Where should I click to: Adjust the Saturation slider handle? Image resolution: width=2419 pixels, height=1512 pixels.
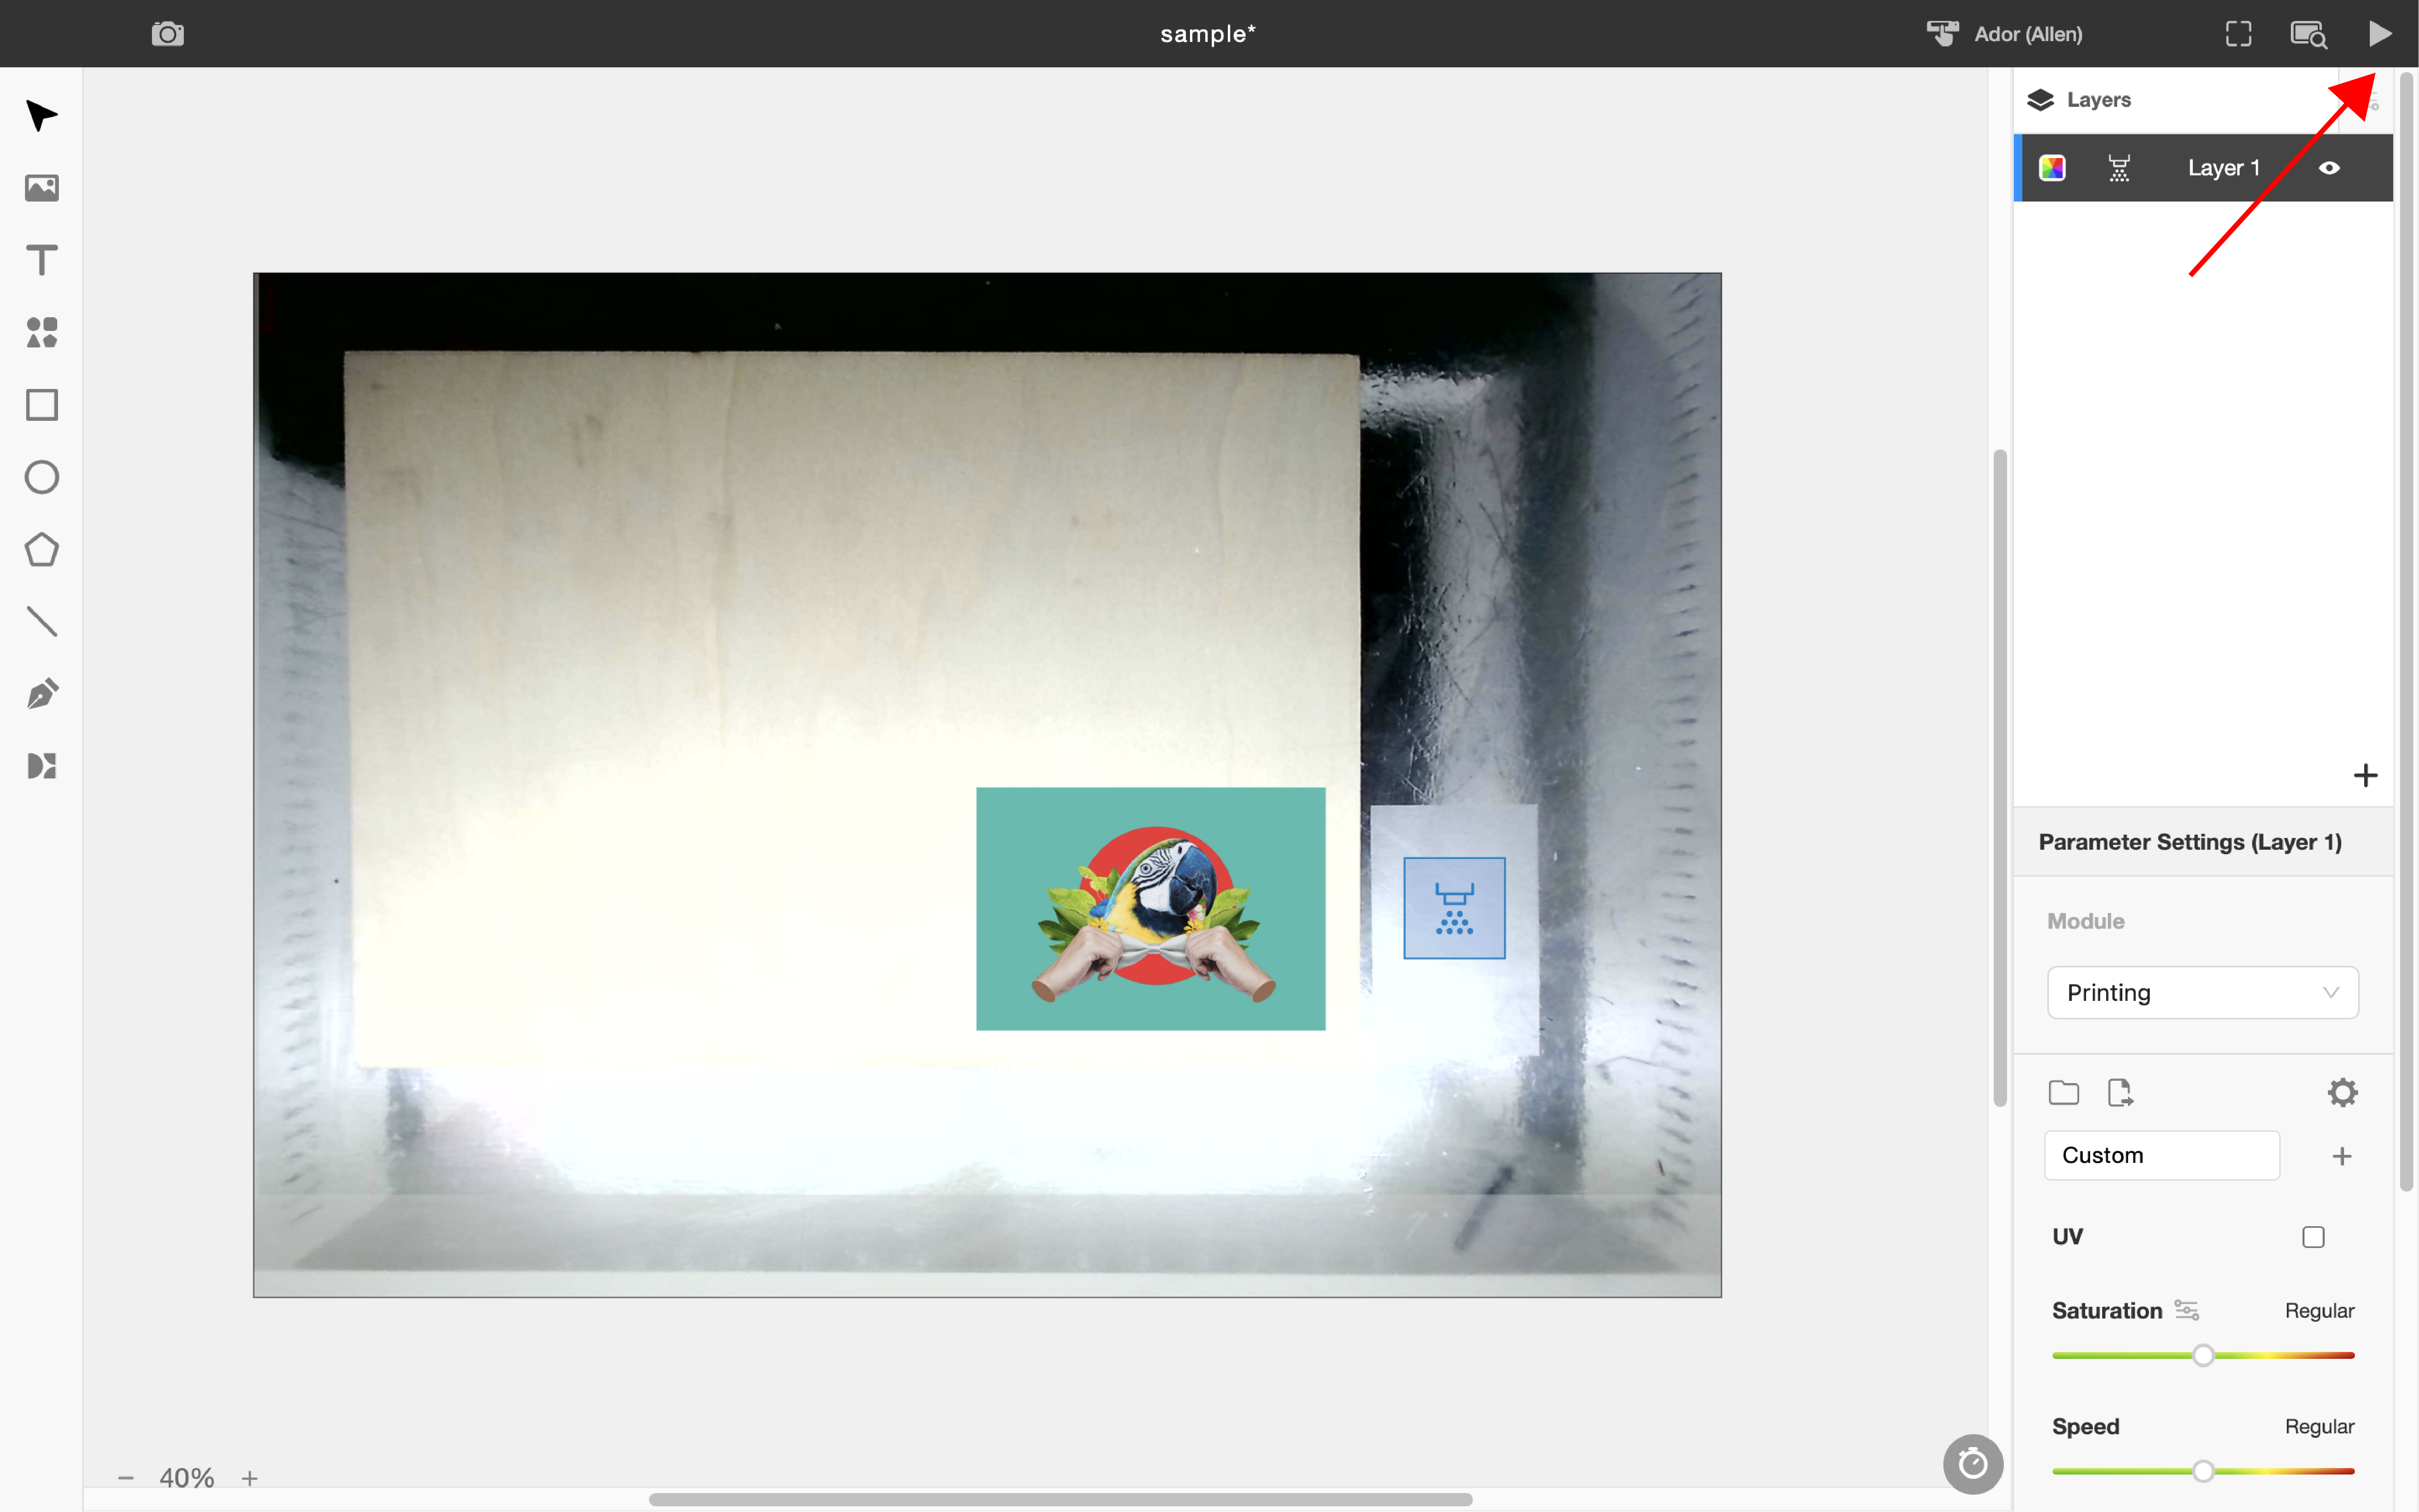(x=2203, y=1355)
